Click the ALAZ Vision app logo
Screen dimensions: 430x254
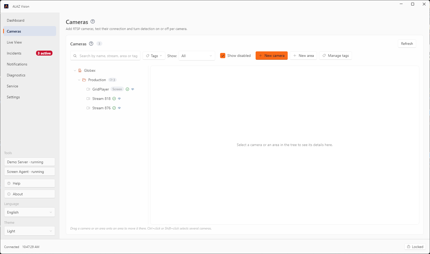click(6, 6)
